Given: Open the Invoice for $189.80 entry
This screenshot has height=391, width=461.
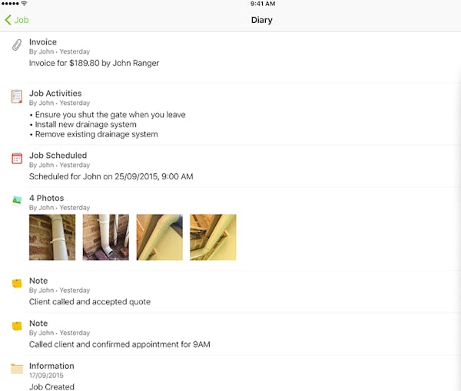Looking at the screenshot, I should pyautogui.click(x=94, y=63).
